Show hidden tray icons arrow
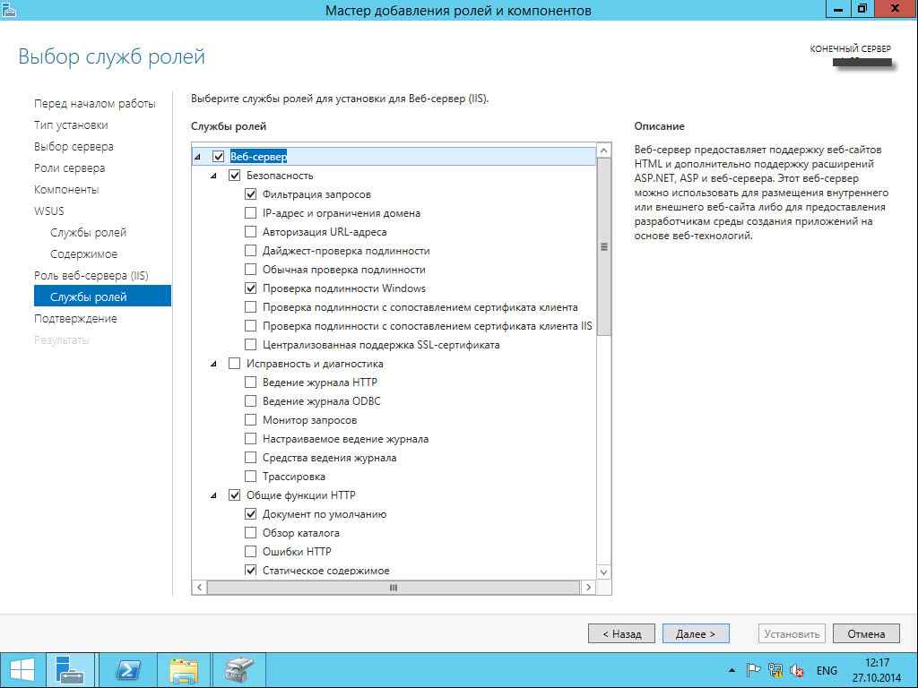This screenshot has width=918, height=688. [x=732, y=670]
